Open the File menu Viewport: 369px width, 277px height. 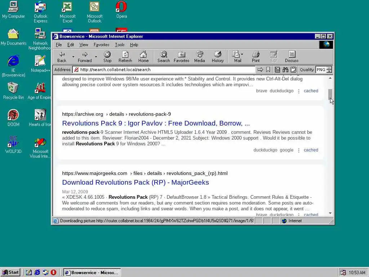59,44
